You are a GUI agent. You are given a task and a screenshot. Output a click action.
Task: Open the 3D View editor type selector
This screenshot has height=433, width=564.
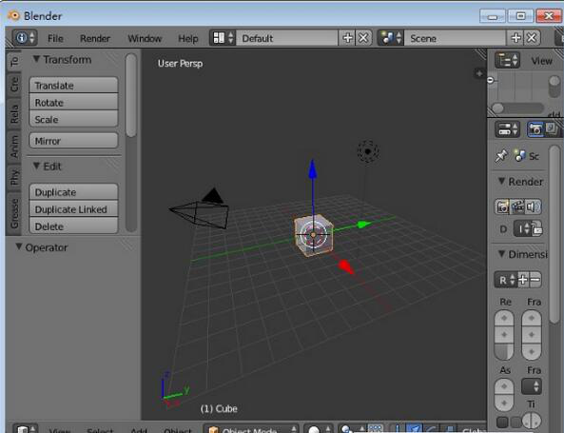(26, 429)
